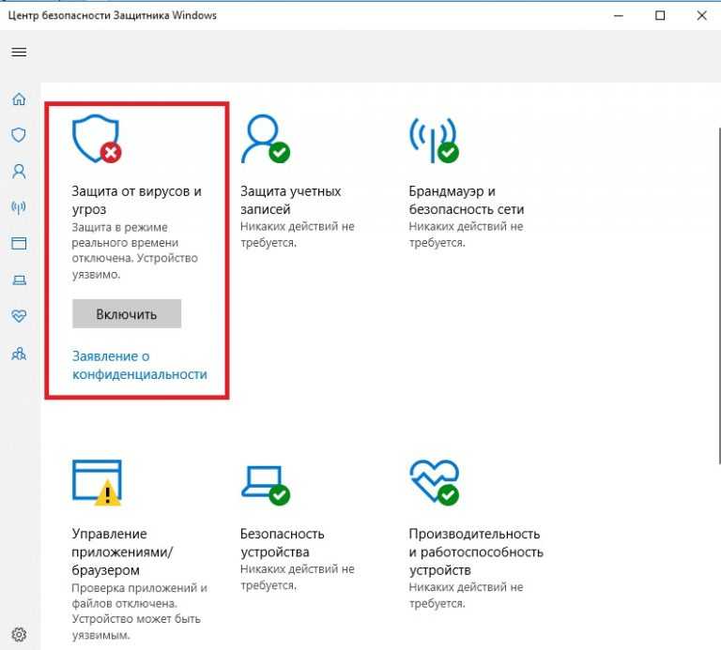Click the Включить button

tap(127, 314)
